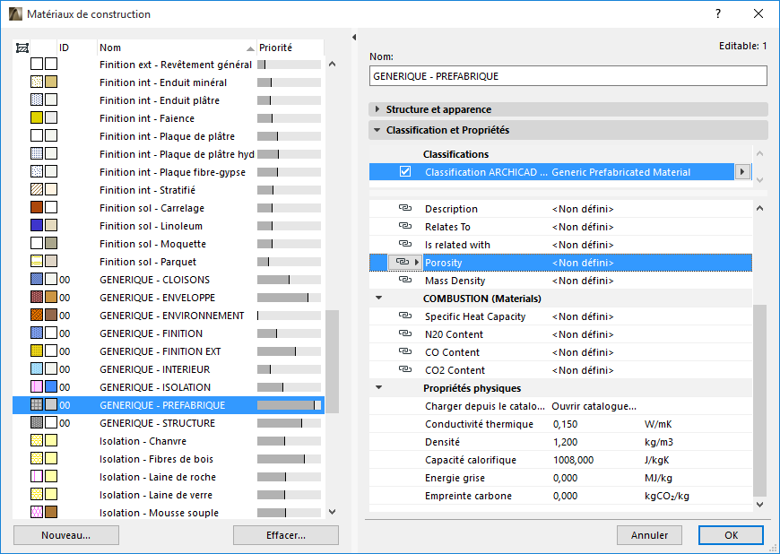Click cut fill icon of GENERIQUE - PREFABRIQUE
Image resolution: width=780 pixels, height=554 pixels.
[x=37, y=405]
